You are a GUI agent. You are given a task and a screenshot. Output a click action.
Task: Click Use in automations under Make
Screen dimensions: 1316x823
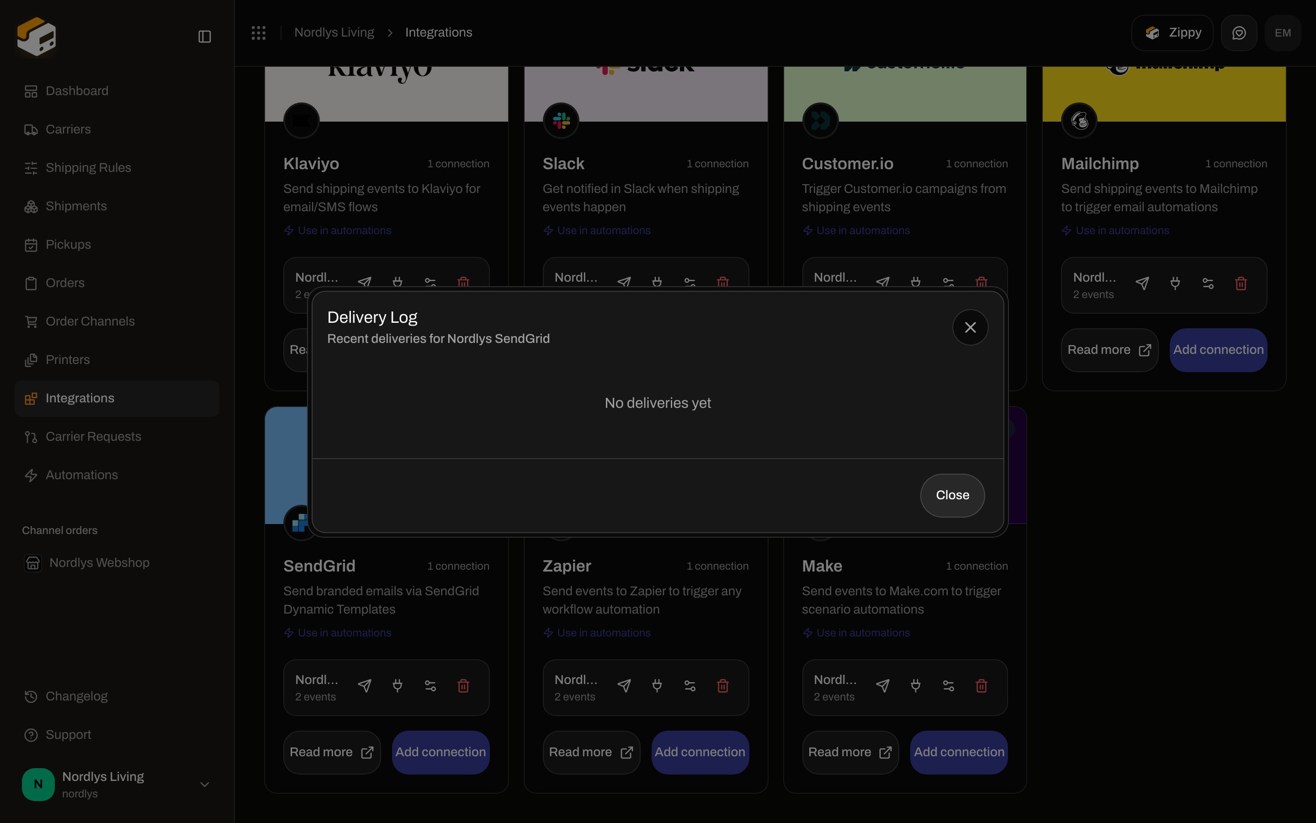[x=856, y=633]
